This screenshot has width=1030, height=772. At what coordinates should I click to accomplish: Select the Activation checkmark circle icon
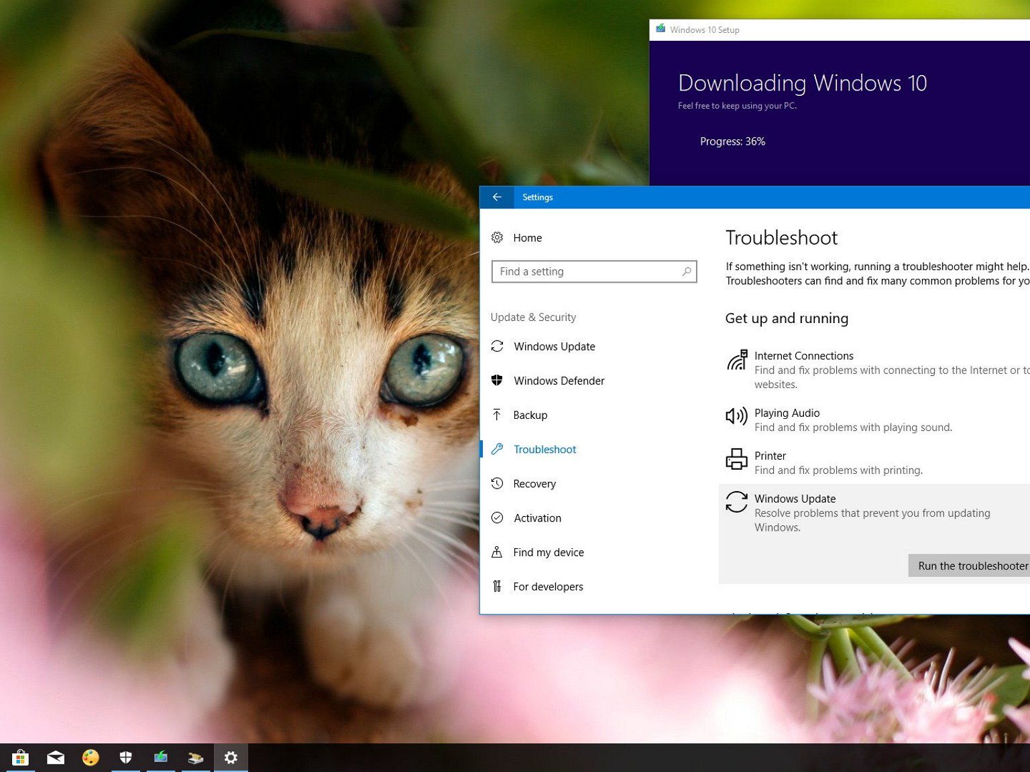(497, 517)
